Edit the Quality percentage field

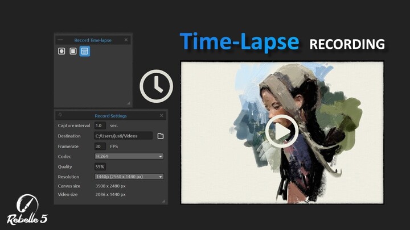point(100,166)
